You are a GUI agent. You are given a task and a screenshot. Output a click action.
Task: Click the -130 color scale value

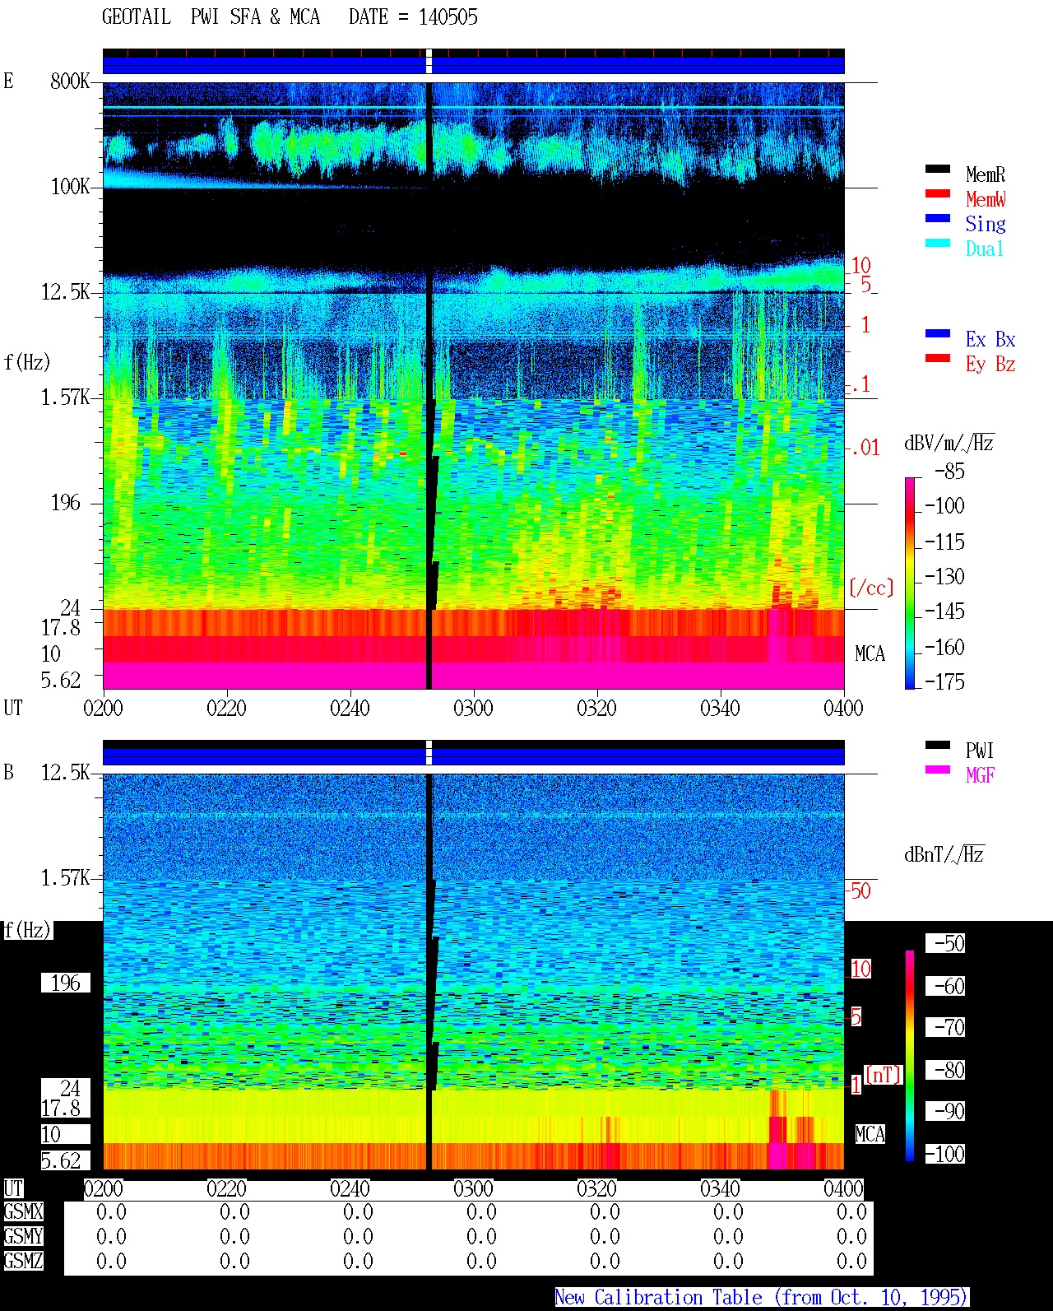[x=944, y=576]
